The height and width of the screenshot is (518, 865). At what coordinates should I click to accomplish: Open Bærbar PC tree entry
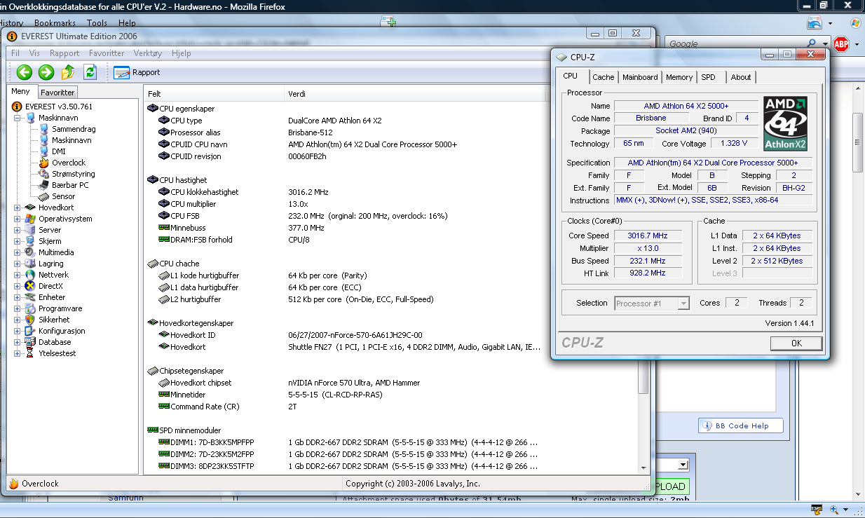70,185
